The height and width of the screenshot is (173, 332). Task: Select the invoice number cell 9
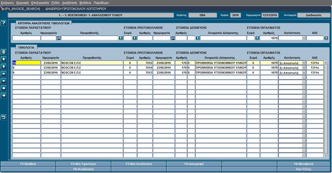pyautogui.click(x=26, y=73)
